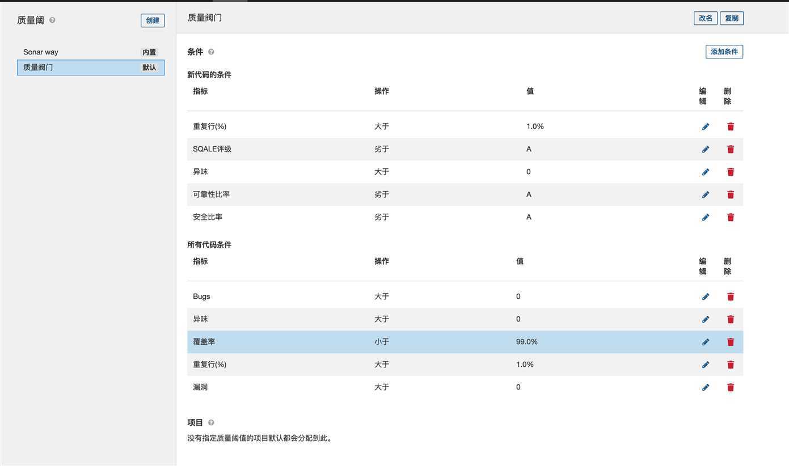Delete the 漏洞 condition
This screenshot has height=466, width=789.
coord(731,387)
